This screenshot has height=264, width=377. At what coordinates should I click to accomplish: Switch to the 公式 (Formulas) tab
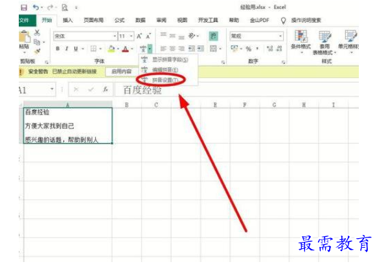[x=119, y=21]
